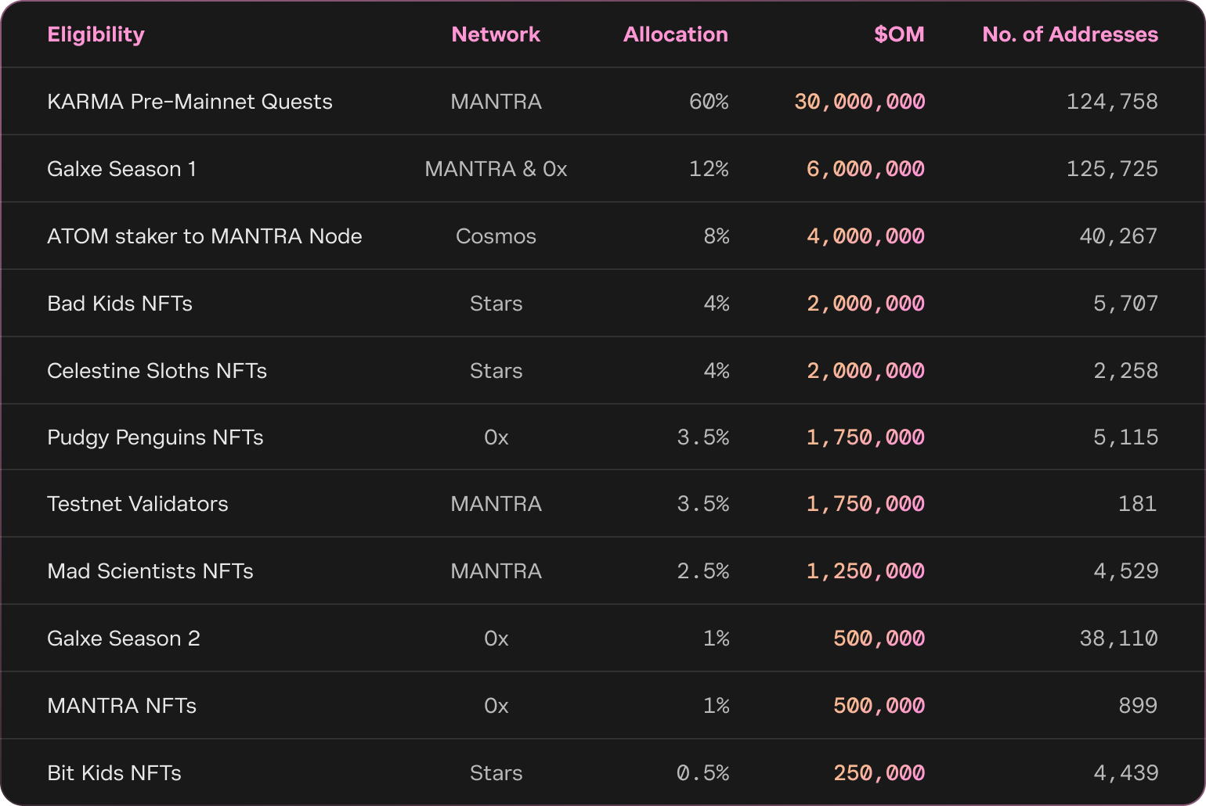Click the 124,758 addresses value

(x=1111, y=102)
